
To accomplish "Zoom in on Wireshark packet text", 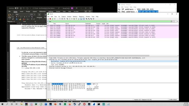I will [87, 19].
